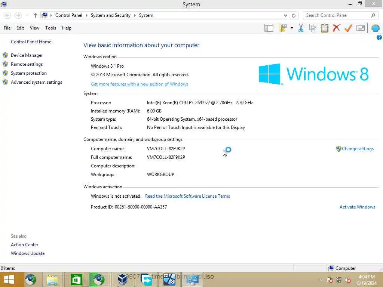
Task: Open Remote settings
Action: pos(27,64)
